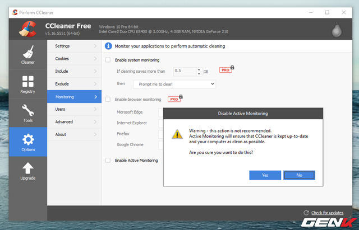359x230 pixels.
Task: Open the Exclude options page
Action: pos(75,84)
